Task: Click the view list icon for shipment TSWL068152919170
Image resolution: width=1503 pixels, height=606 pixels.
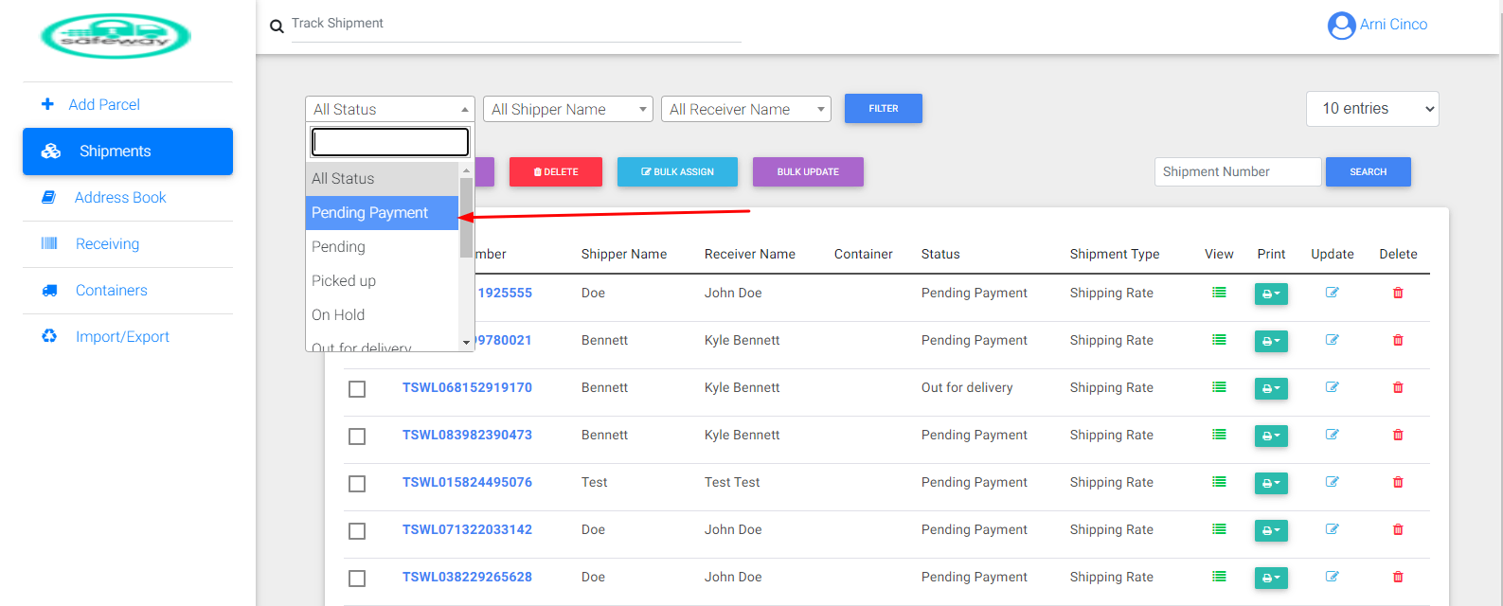Action: point(1219,387)
